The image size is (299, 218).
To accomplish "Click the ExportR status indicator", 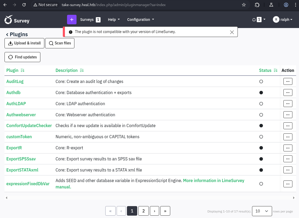I will click(261, 148).
